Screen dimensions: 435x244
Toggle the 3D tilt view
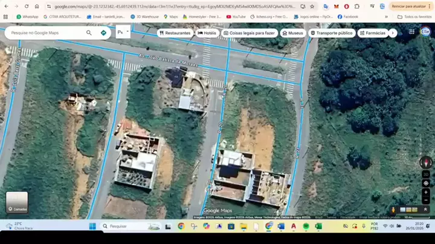[x=425, y=174]
